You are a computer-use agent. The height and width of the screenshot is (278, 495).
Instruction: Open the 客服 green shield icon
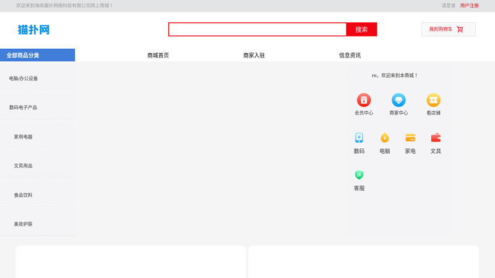coord(359,175)
